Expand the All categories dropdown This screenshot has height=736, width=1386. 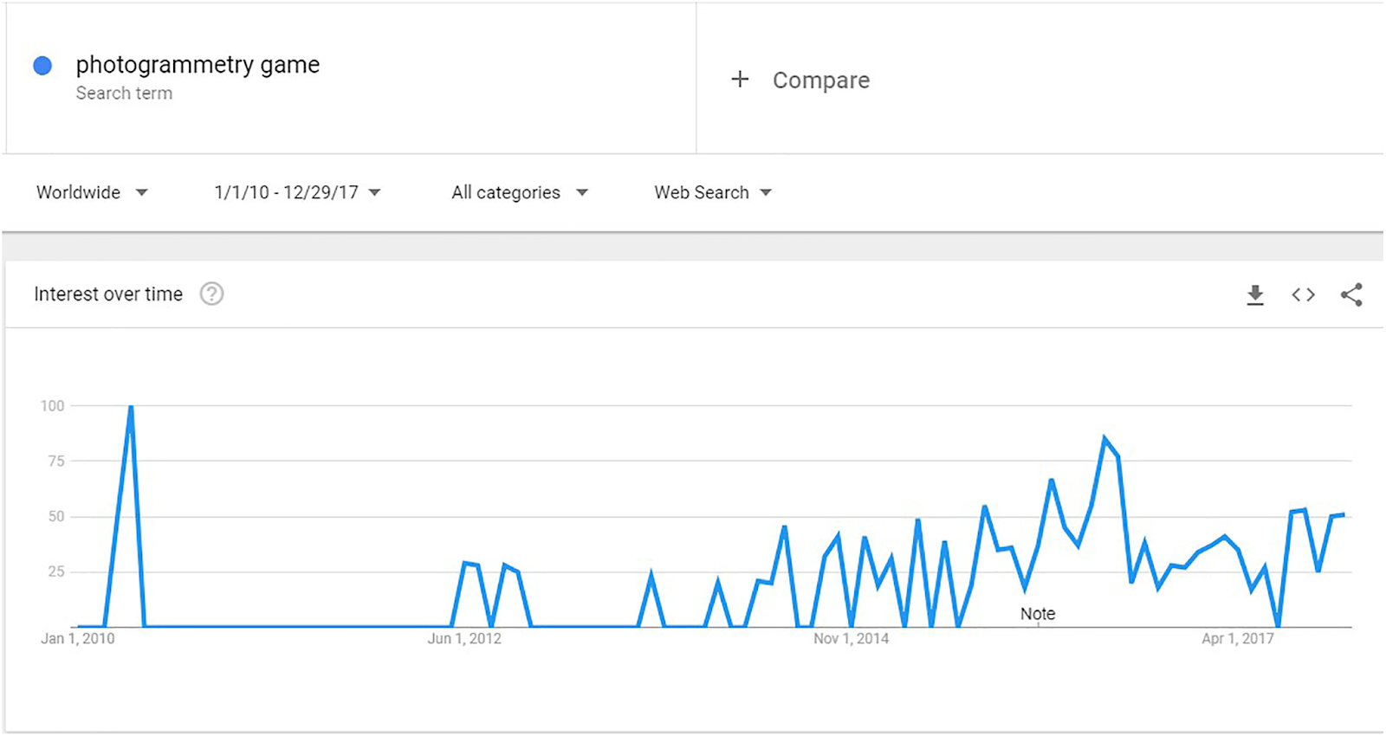pos(520,192)
